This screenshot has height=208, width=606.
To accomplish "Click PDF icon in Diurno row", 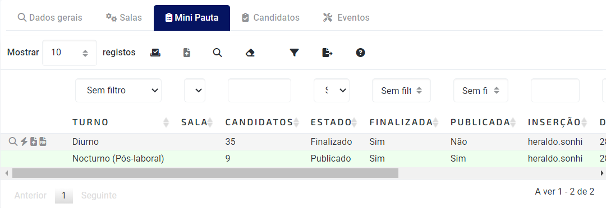I will (x=43, y=142).
